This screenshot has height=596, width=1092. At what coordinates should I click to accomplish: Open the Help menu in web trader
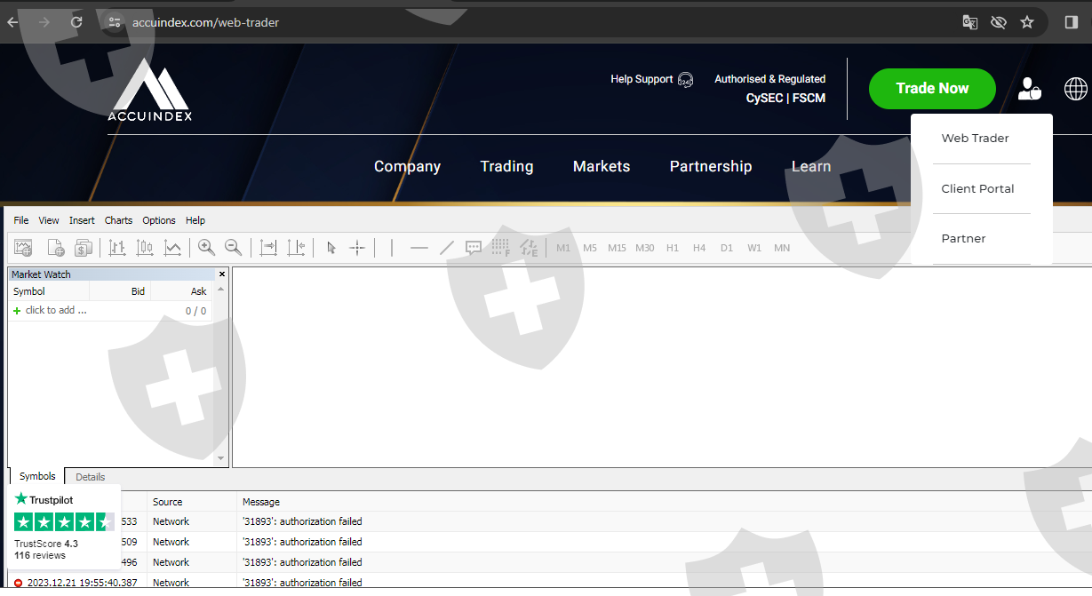[x=195, y=220]
